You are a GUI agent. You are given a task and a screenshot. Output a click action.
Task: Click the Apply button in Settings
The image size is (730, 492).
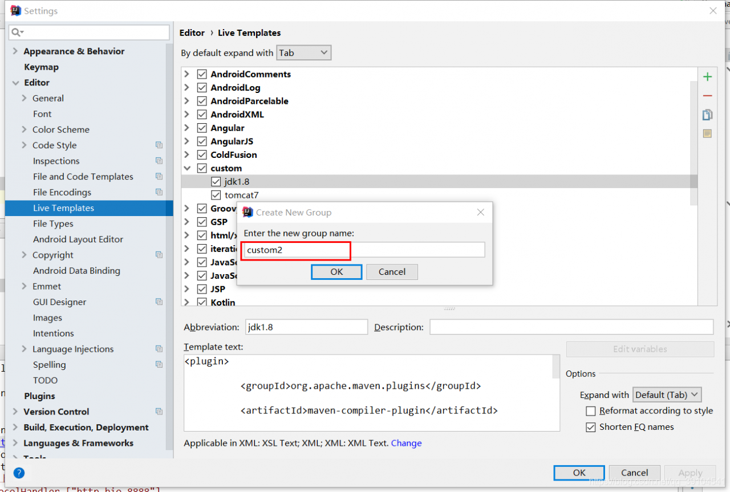[x=690, y=473]
